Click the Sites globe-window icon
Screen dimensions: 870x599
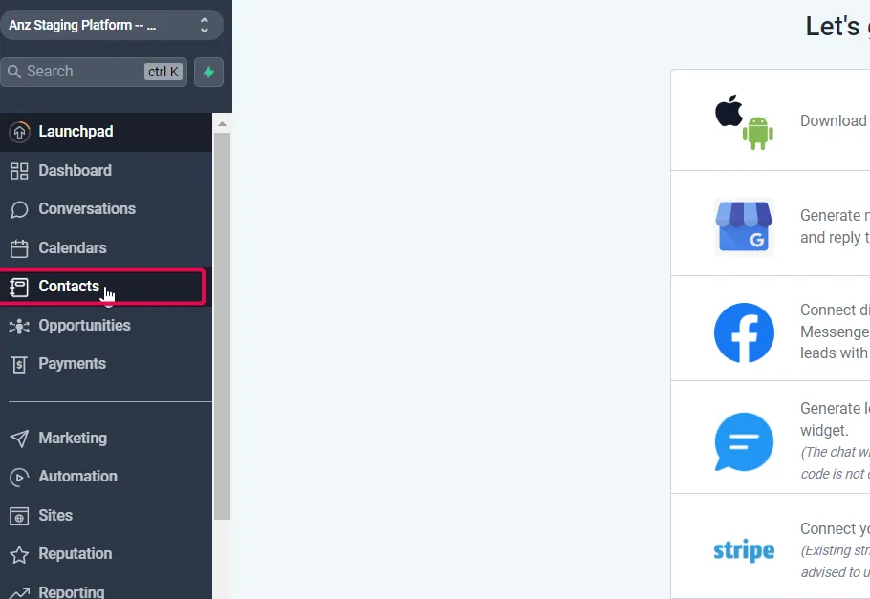[19, 516]
